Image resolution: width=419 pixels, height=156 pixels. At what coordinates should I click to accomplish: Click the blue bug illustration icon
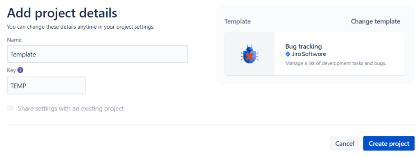249,54
